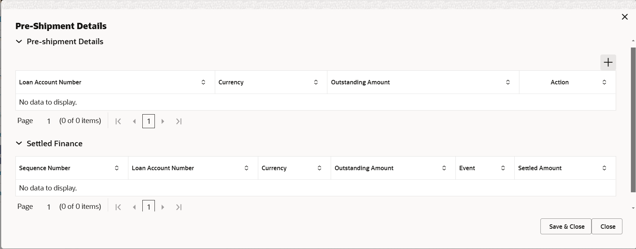Select page 1 box in the Pre-shipment pagination
636x249 pixels.
pyautogui.click(x=149, y=121)
